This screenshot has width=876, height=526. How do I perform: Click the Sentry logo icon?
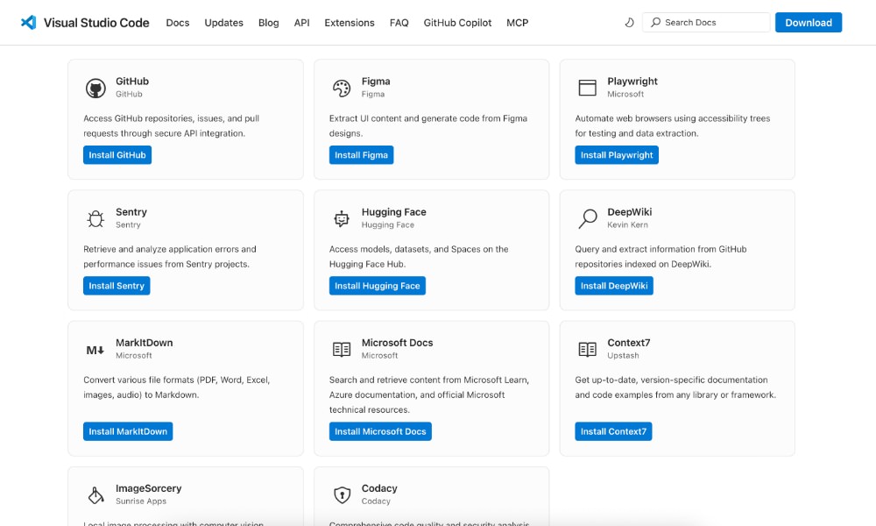[x=96, y=217]
